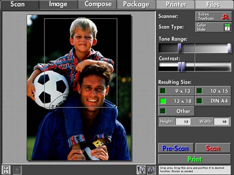Click the Tone Range left handle
Image resolution: width=234 pixels, height=175 pixels.
(180, 48)
